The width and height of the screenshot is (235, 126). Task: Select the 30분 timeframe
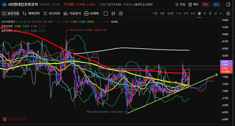(x=170, y=13)
